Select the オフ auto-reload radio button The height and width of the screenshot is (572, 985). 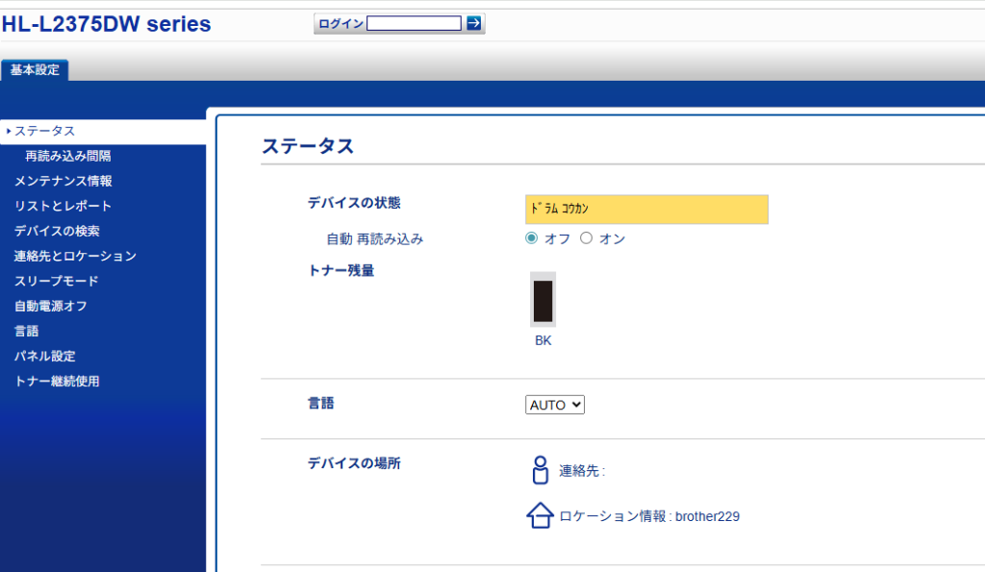pyautogui.click(x=532, y=238)
